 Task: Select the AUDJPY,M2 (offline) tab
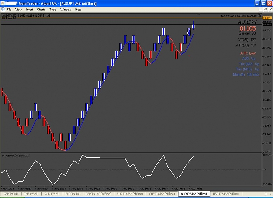[194, 194]
